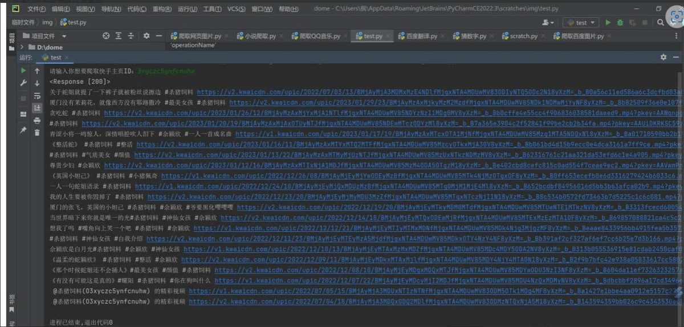Open the link after 尊贵少妇 #余颖欣
This screenshot has height=327, width=684.
point(393,165)
